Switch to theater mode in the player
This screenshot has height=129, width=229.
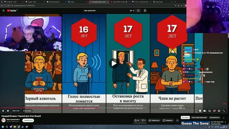[x=219, y=111]
